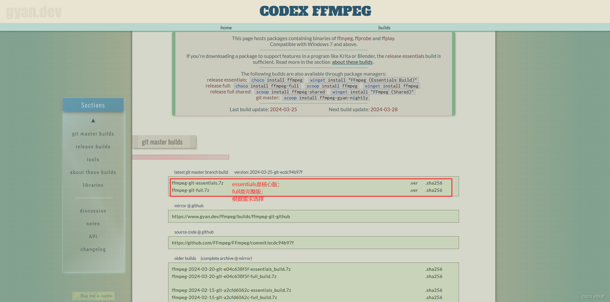Go to git master builds section
Viewport: 610px width, 302px height.
tap(93, 134)
